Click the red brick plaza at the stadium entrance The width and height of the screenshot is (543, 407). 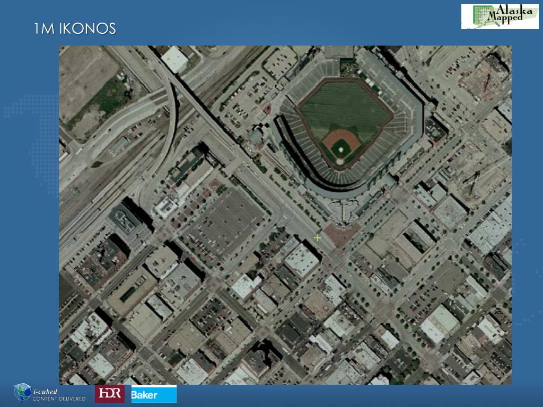341,234
